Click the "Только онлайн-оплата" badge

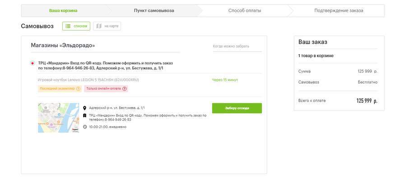pos(103,89)
